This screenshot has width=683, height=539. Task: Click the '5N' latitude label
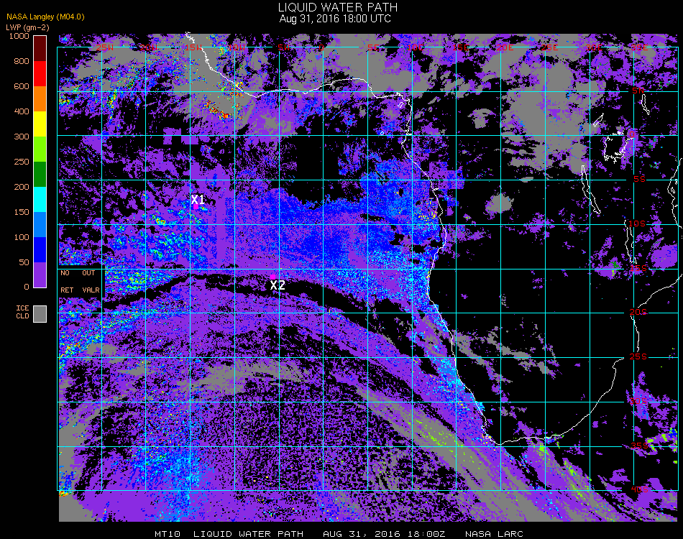[638, 91]
